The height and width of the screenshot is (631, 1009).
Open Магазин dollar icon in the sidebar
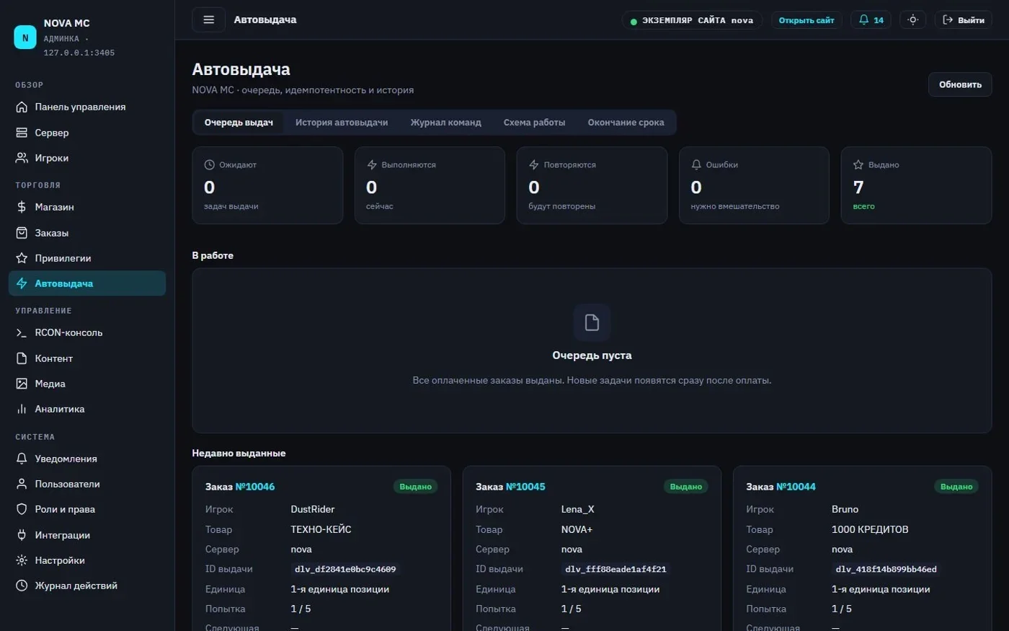point(22,207)
